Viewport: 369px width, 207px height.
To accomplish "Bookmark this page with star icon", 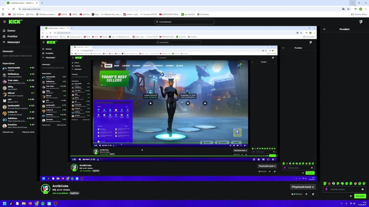I will [348, 9].
